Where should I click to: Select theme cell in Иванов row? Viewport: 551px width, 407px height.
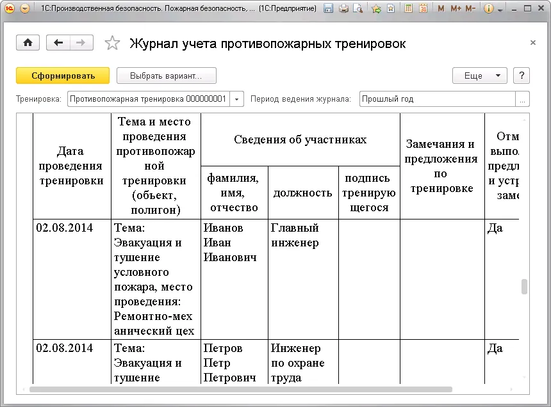[x=156, y=279]
